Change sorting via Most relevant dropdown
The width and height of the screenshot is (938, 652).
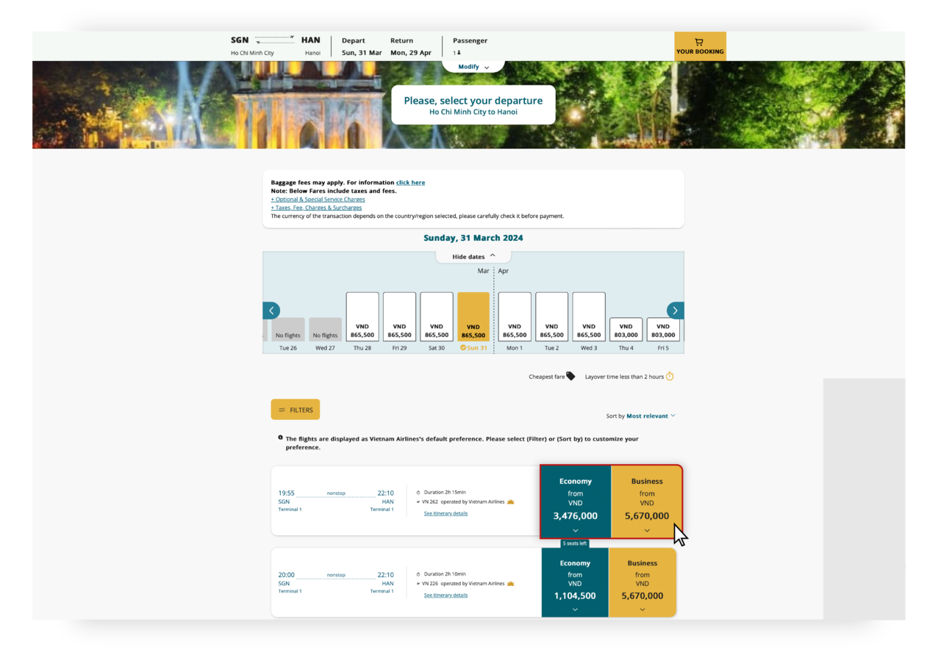[x=647, y=416]
